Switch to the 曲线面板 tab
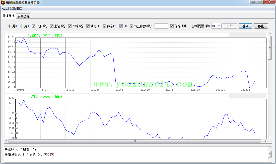This screenshot has width=276, height=164. click(x=9, y=16)
